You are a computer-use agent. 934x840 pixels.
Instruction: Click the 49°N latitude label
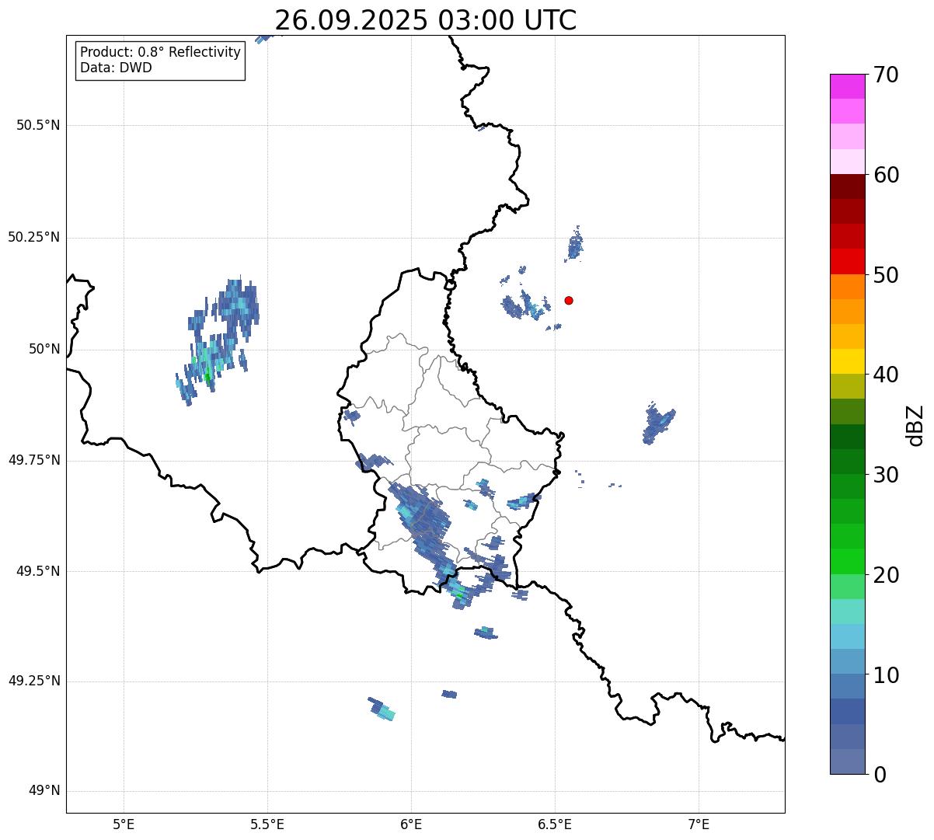pos(44,791)
